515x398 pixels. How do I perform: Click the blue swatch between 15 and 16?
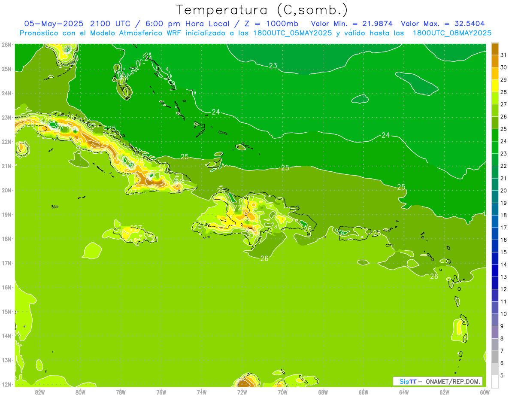click(495, 246)
